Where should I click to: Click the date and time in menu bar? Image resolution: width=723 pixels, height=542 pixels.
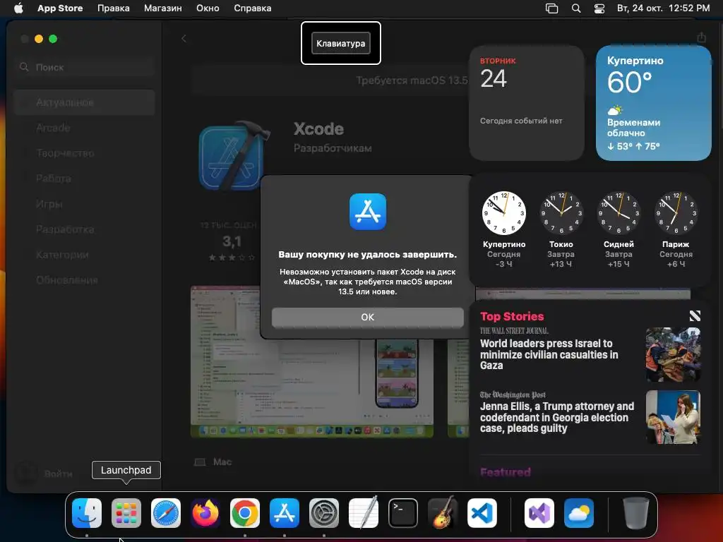(663, 8)
